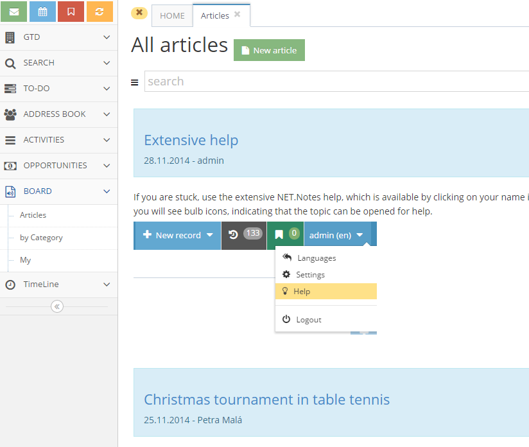This screenshot has width=529, height=447.
Task: Click the orange refresh sync icon
Action: [x=100, y=11]
